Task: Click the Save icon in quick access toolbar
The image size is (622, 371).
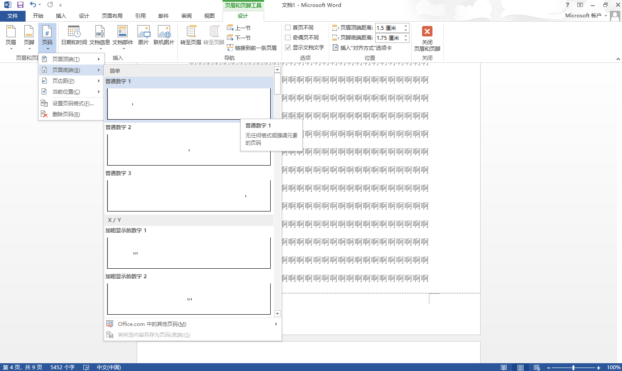Action: pos(20,5)
